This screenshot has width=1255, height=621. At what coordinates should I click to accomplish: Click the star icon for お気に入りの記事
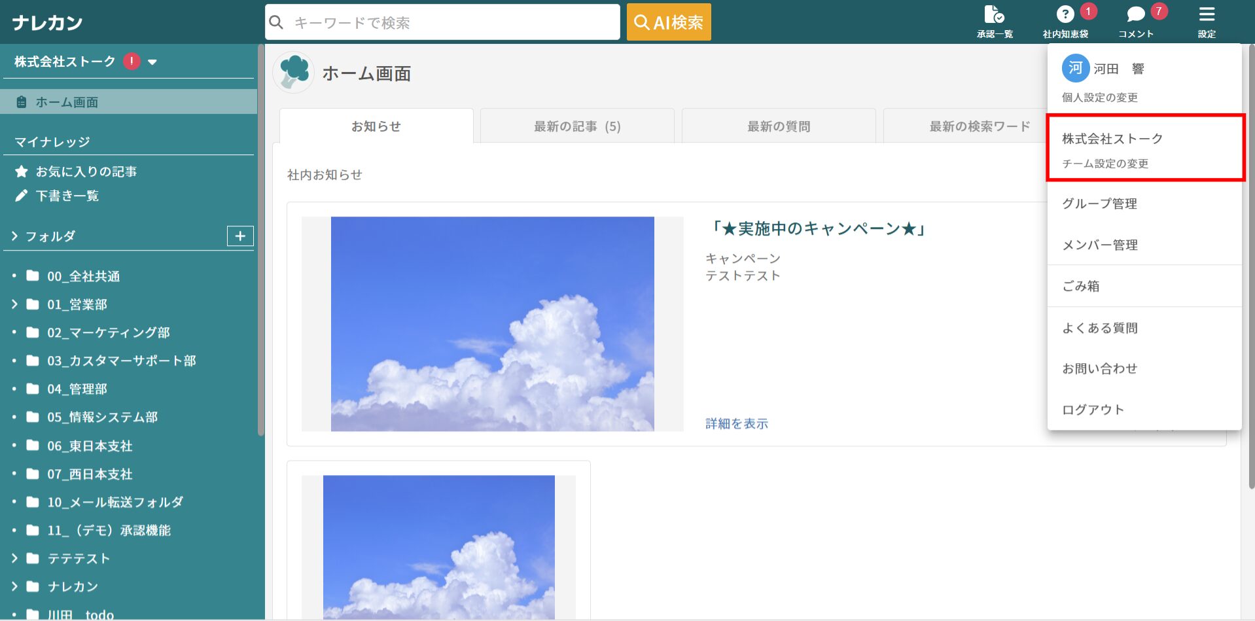tap(22, 171)
